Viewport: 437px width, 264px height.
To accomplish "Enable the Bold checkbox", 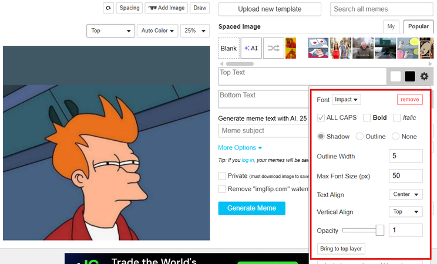I will 367,118.
